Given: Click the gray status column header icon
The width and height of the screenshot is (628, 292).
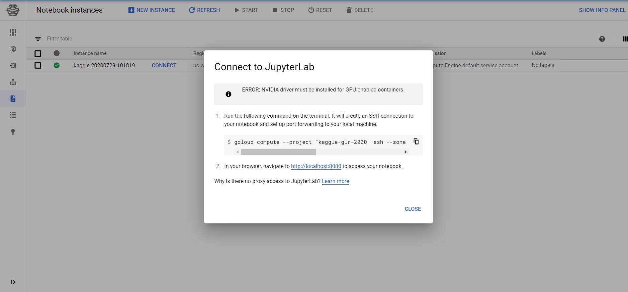Looking at the screenshot, I should pos(56,53).
